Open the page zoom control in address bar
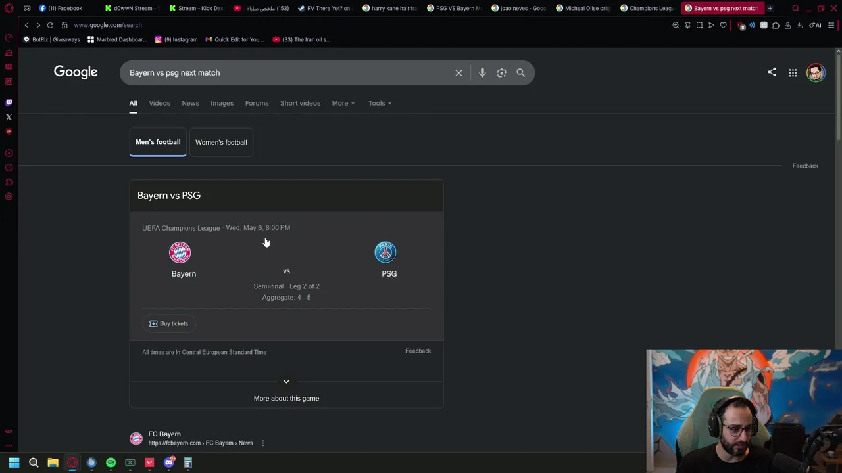 tap(676, 25)
